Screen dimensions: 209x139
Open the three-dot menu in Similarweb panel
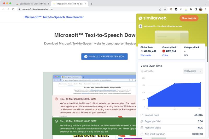click(x=202, y=18)
